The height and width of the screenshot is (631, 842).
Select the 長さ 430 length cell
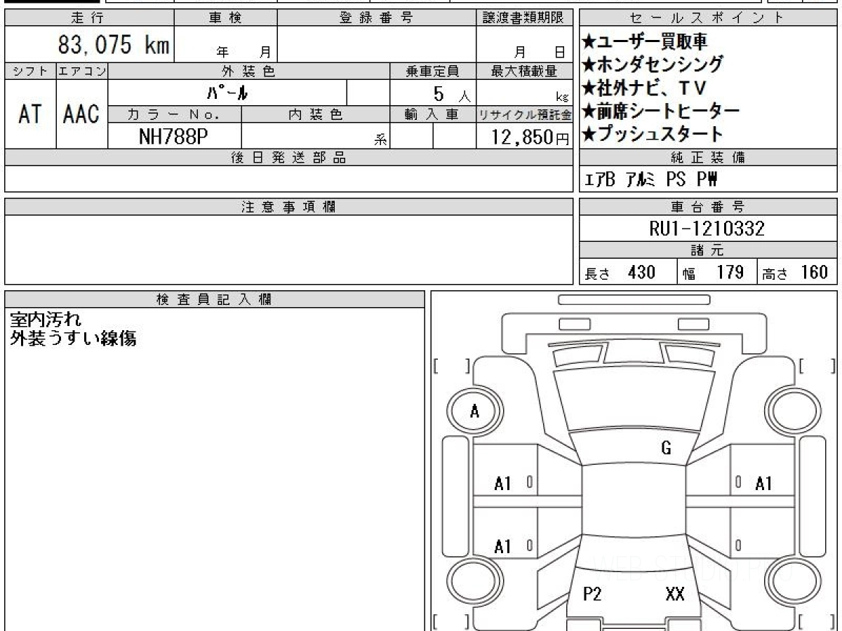click(628, 272)
